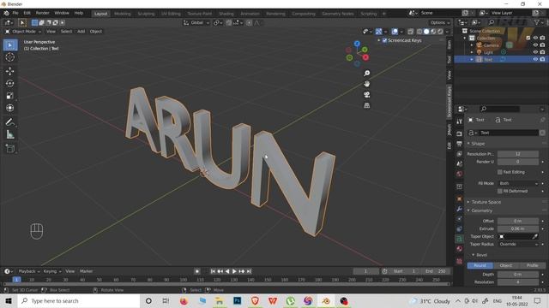Select solid viewport shading sphere
The width and height of the screenshot is (549, 308).
click(x=426, y=32)
